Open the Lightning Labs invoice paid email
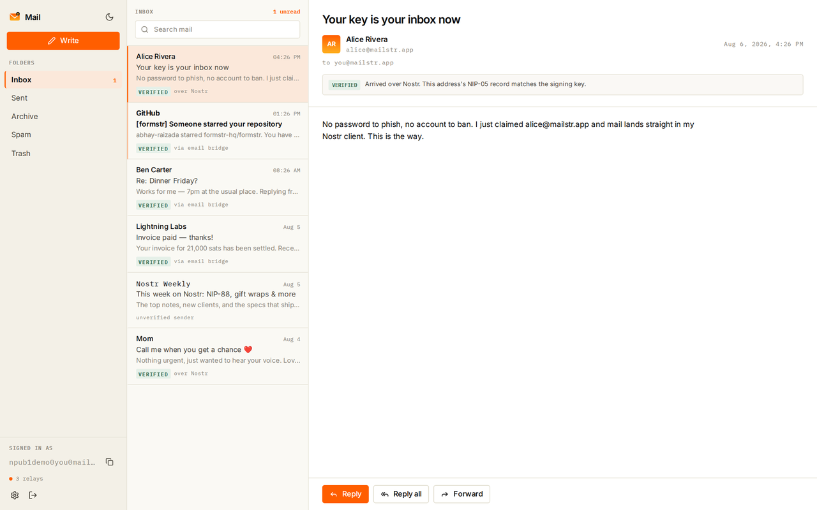The height and width of the screenshot is (510, 817). coord(218,244)
